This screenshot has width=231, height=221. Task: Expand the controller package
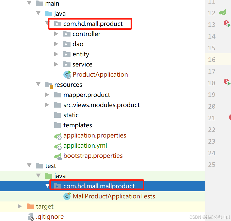(x=56, y=34)
